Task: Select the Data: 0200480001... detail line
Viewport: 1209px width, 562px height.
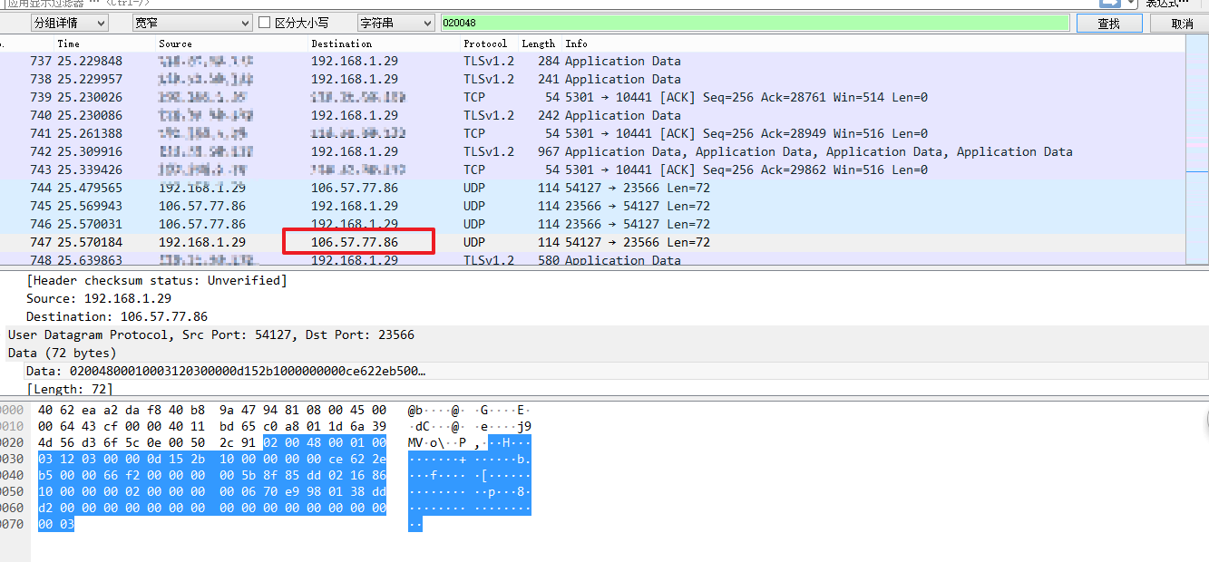Action: point(226,371)
